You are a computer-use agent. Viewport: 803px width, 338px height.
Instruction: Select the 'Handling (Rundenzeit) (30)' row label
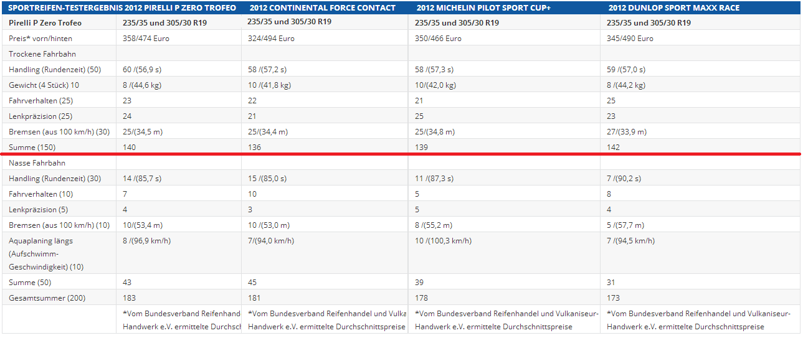point(55,179)
